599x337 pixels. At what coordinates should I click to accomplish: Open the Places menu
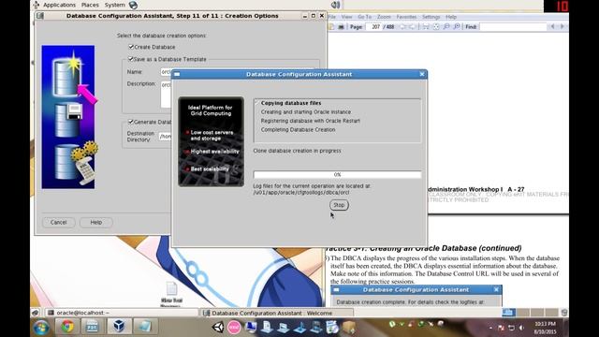tap(90, 5)
